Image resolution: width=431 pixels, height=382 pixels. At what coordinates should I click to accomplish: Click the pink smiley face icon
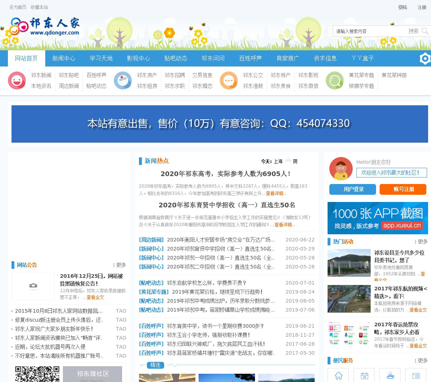point(17,80)
